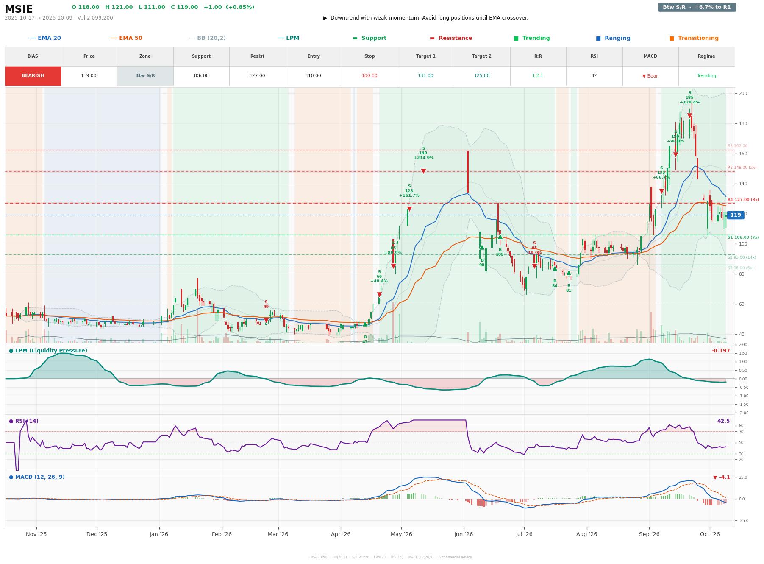The height and width of the screenshot is (564, 764).
Task: Select the Ranging regime legend item
Action: [x=613, y=38]
